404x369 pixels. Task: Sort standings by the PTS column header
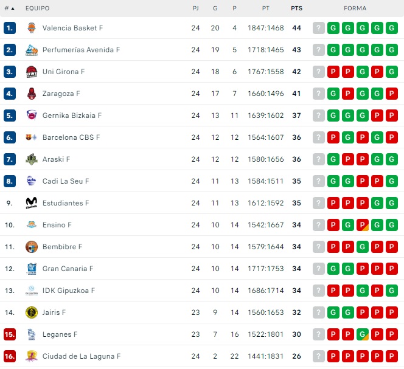[297, 9]
